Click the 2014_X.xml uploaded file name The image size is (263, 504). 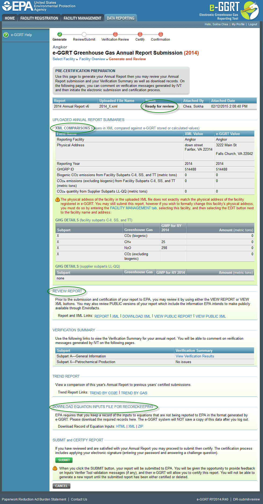pos(108,106)
